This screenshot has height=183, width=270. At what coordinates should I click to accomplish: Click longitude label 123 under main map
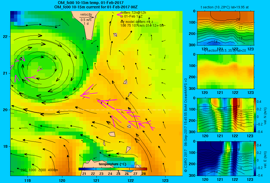point(165,180)
